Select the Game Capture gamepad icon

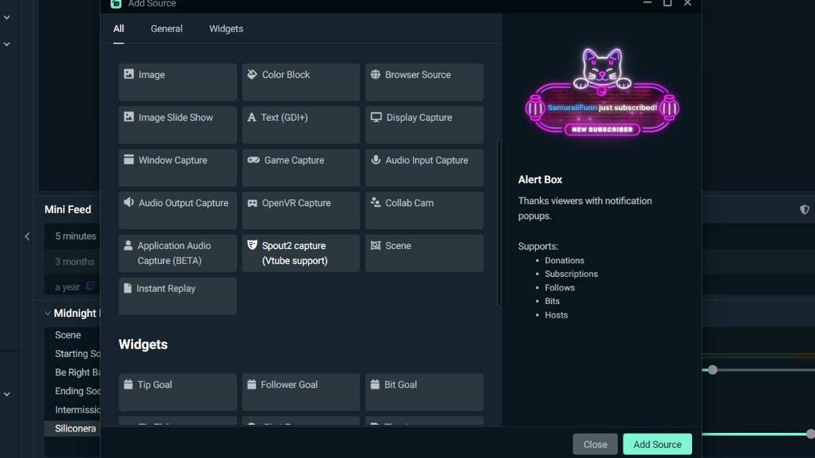point(253,160)
